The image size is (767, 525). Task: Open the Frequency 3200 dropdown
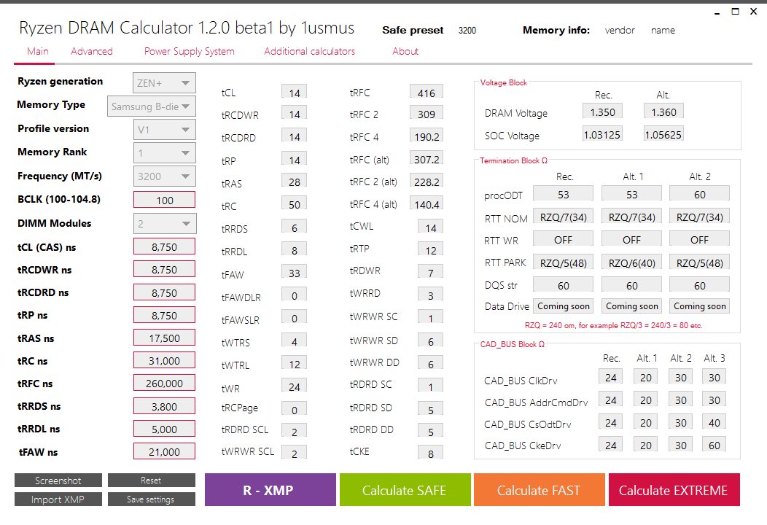pyautogui.click(x=164, y=176)
